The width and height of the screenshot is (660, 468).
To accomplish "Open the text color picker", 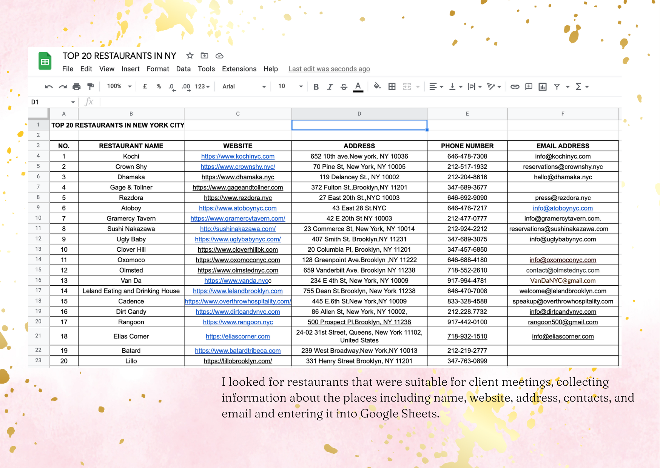I will pos(358,87).
